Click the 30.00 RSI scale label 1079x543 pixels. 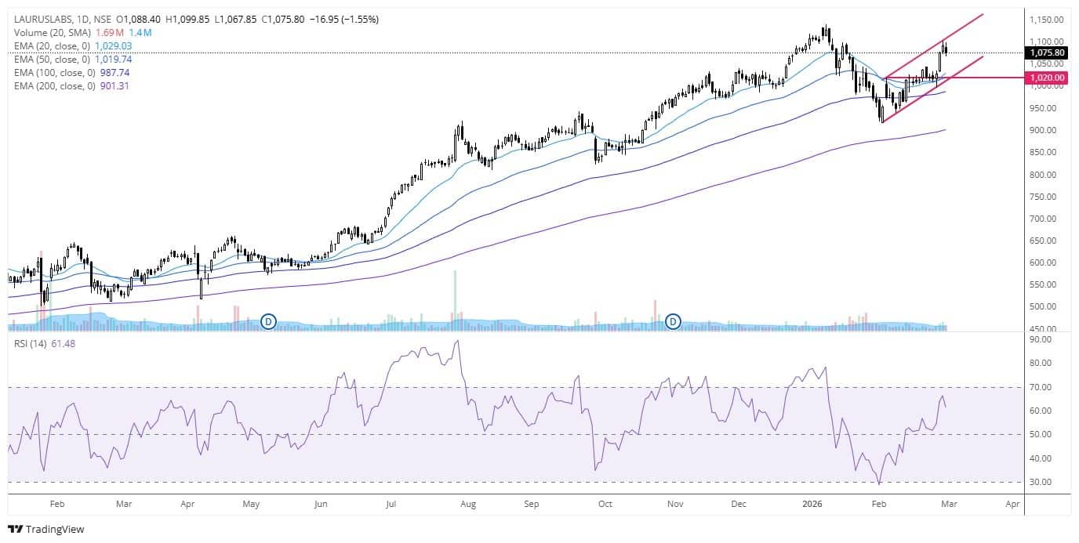click(1041, 482)
